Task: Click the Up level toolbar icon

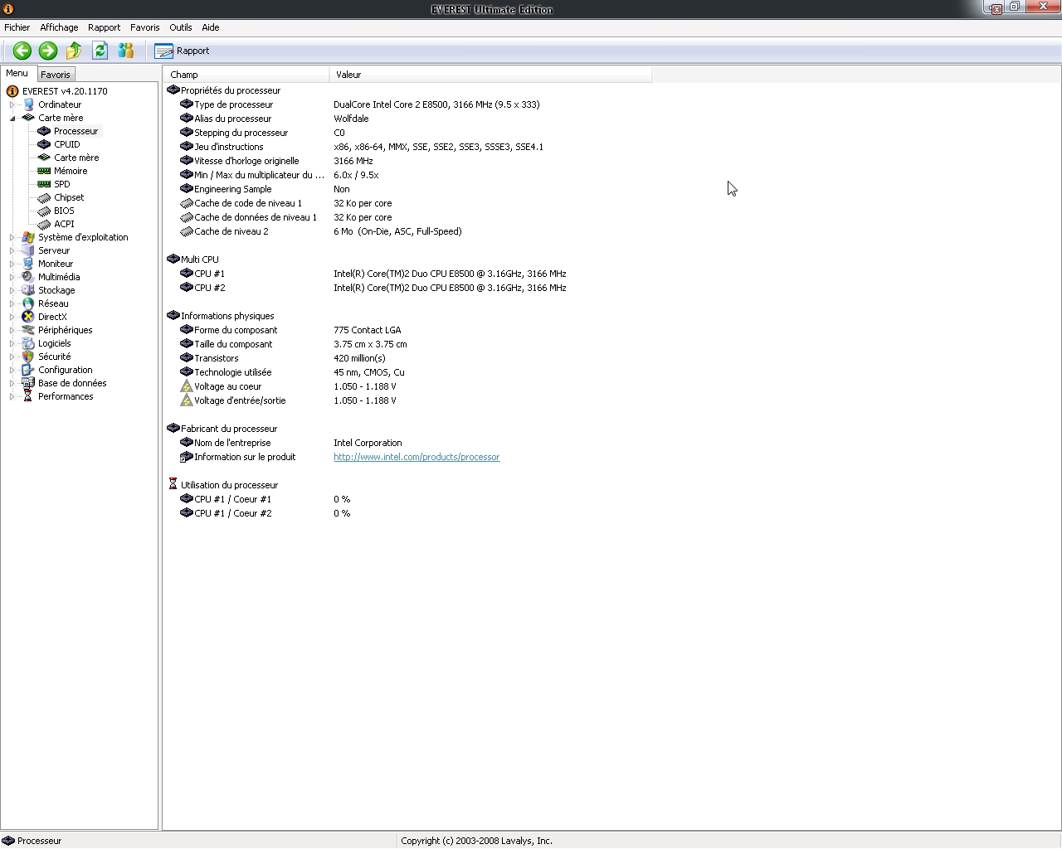Action: [x=74, y=51]
